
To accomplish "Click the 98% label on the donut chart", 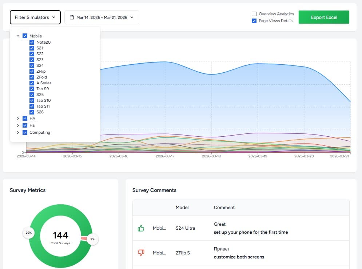I will point(28,233).
